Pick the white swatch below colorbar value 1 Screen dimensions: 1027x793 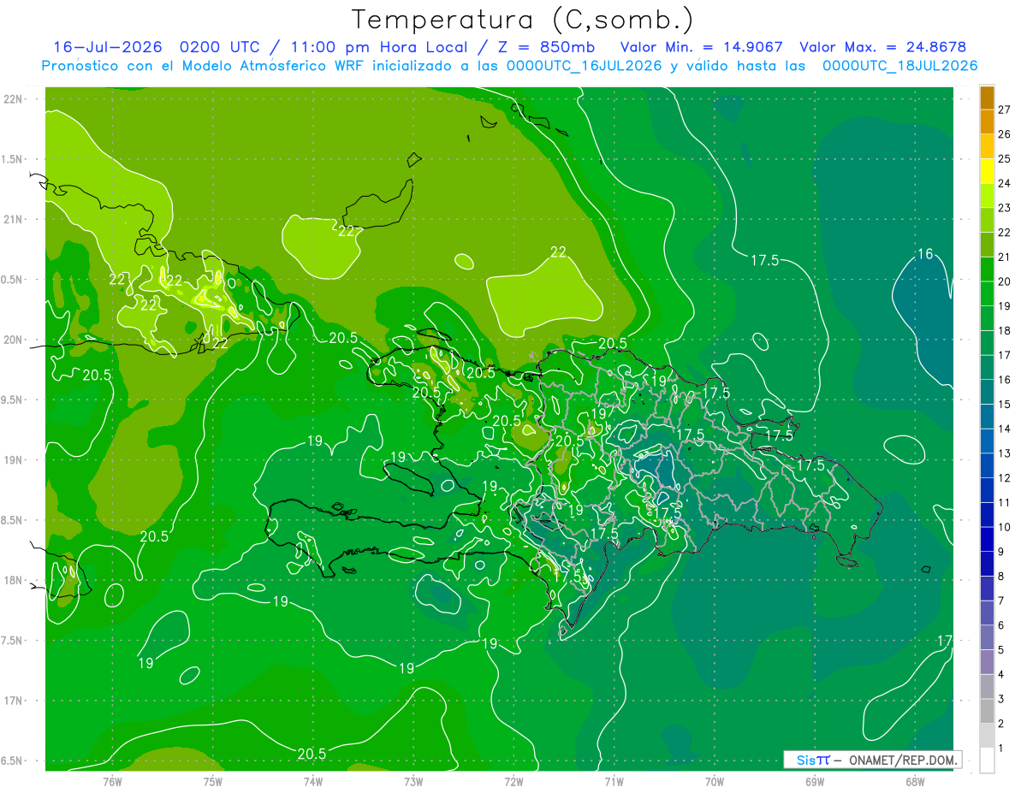pos(987,760)
